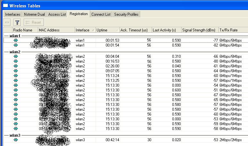Sort by Signal Strength column header

click(200, 30)
